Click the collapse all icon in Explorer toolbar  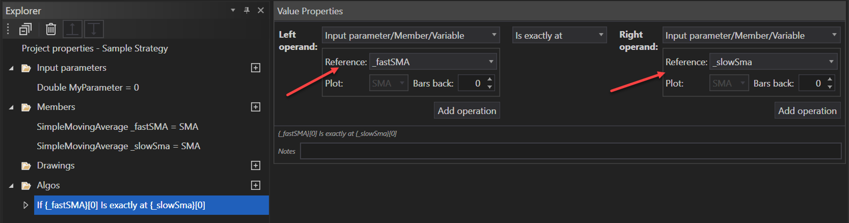point(25,29)
